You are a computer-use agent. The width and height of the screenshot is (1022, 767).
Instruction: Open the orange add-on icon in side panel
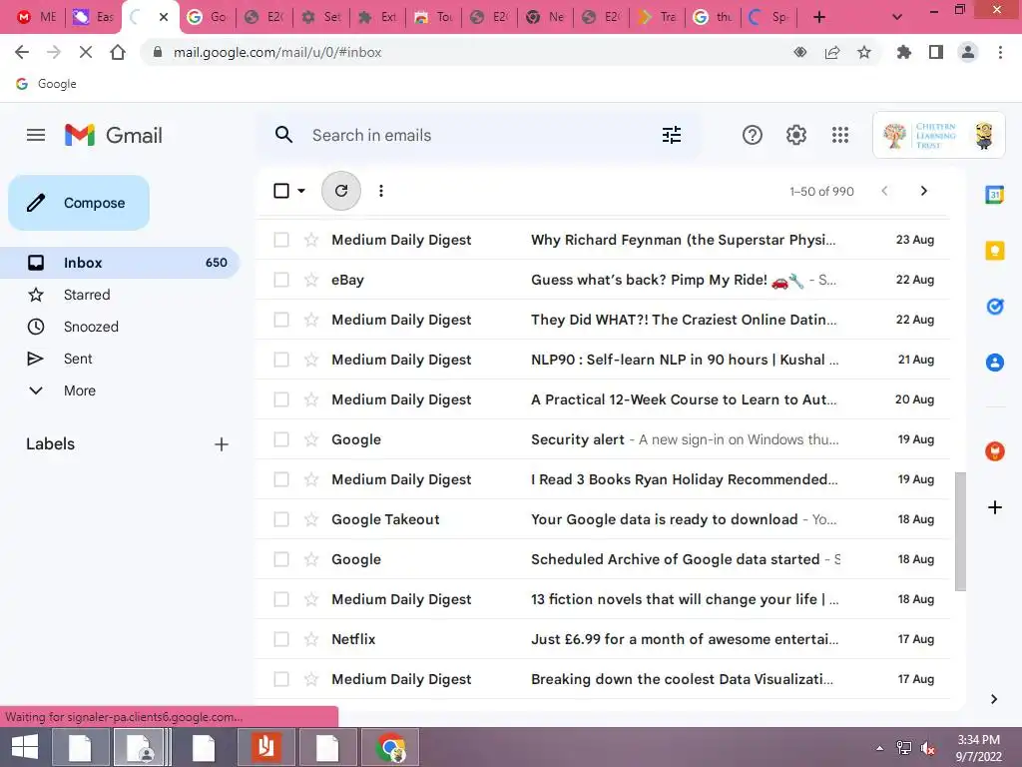[x=995, y=450]
